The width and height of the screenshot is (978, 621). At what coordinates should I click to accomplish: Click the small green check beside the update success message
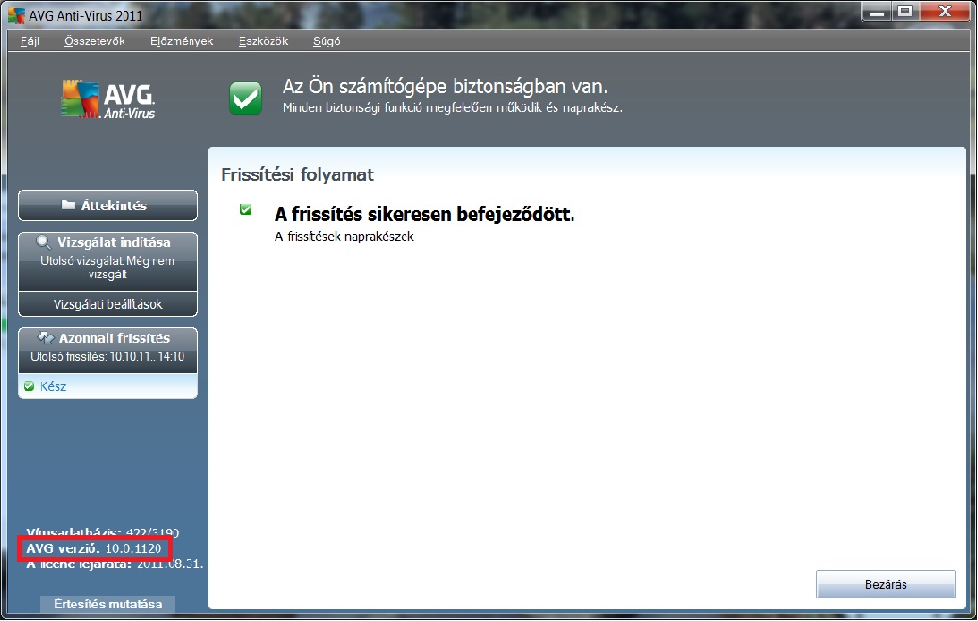tap(246, 209)
